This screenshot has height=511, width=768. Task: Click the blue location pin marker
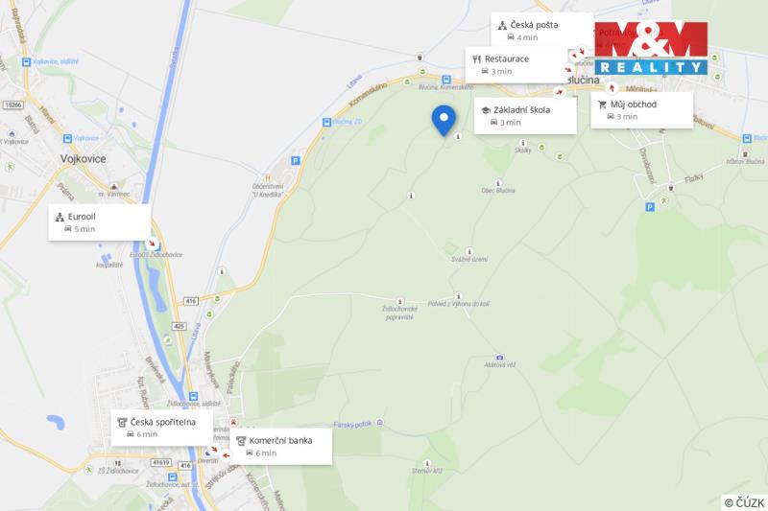(x=444, y=120)
